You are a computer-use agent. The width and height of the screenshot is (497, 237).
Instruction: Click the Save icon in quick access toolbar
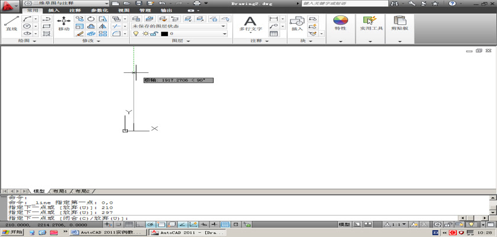(138, 4)
